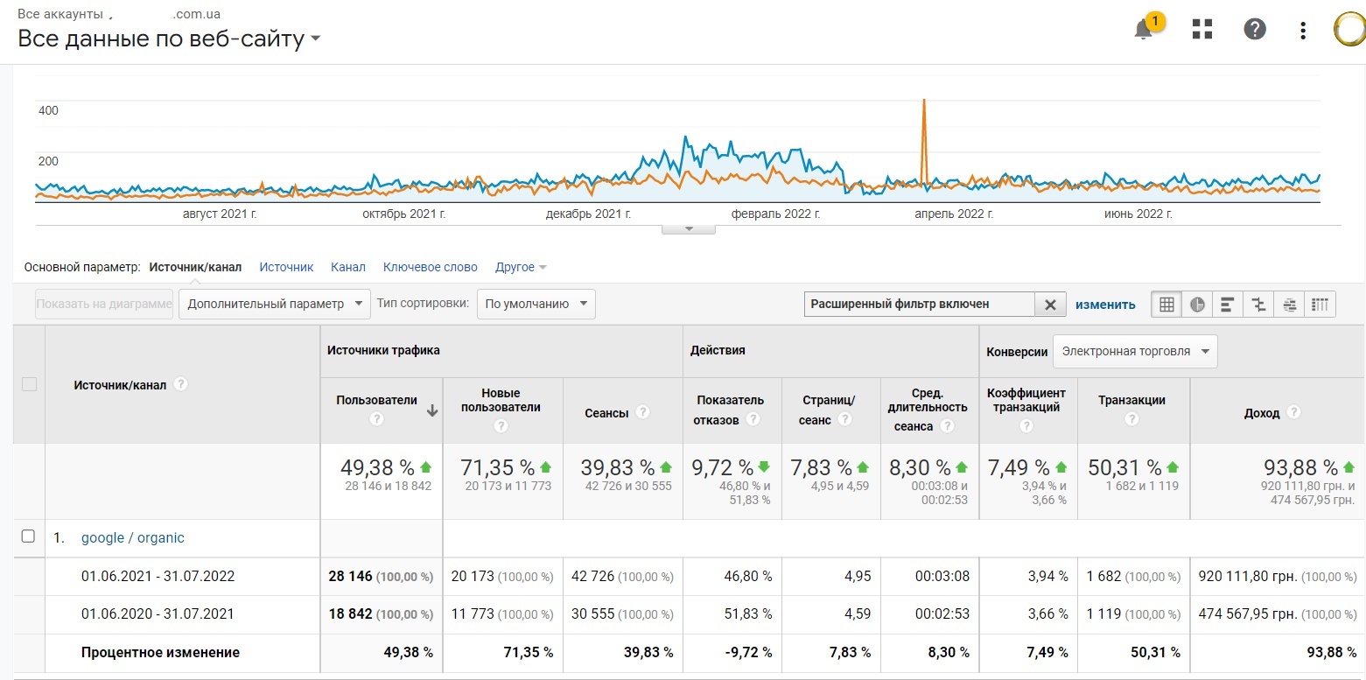Click the help question mark icon

[1255, 29]
